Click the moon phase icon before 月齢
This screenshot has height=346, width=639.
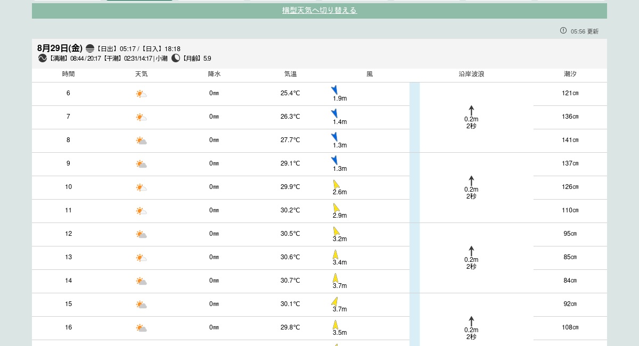click(176, 59)
